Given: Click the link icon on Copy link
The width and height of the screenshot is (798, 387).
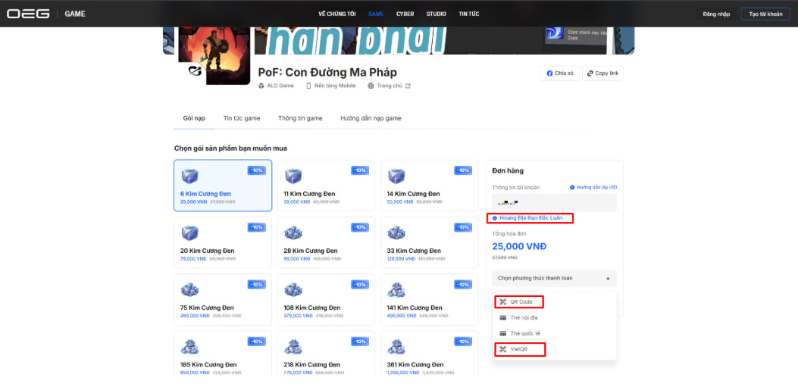Looking at the screenshot, I should coord(590,73).
